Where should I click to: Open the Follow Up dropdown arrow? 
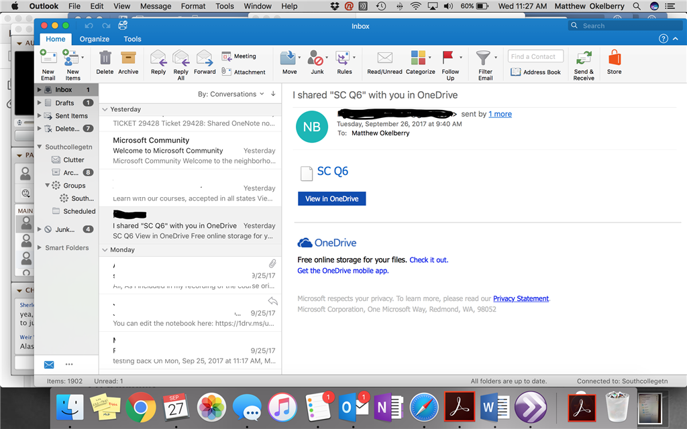tap(460, 58)
